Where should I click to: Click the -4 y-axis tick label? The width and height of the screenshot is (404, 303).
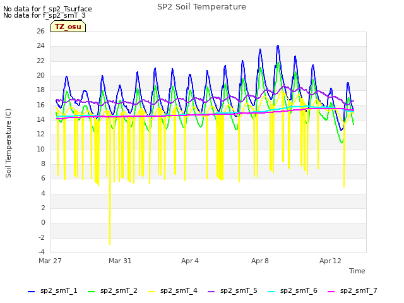point(42,252)
